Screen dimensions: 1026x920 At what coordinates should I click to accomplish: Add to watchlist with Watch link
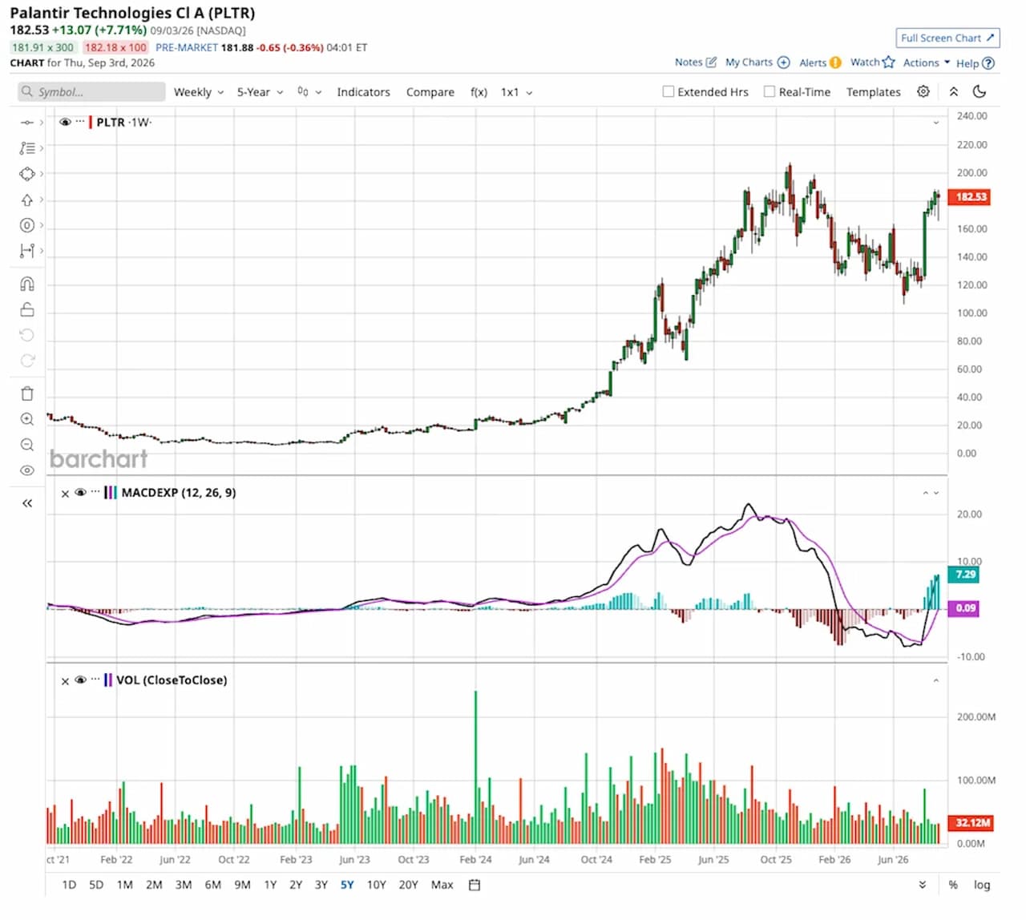pyautogui.click(x=872, y=63)
